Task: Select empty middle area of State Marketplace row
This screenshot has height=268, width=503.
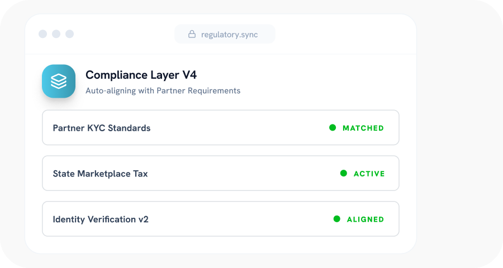Action: [x=240, y=174]
